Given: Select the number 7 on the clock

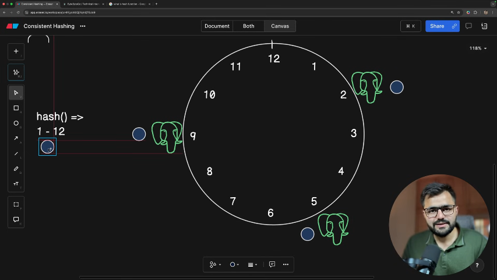Looking at the screenshot, I should pyautogui.click(x=233, y=201).
